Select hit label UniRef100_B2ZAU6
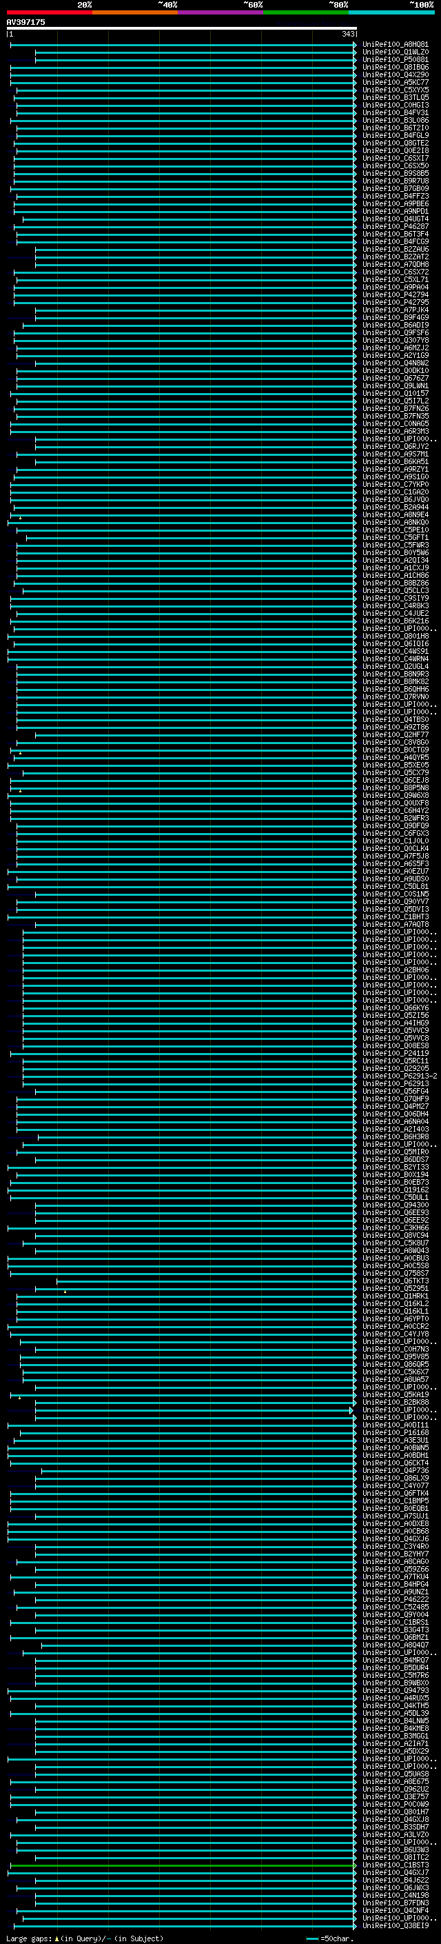The image size is (441, 1944). pyautogui.click(x=395, y=249)
